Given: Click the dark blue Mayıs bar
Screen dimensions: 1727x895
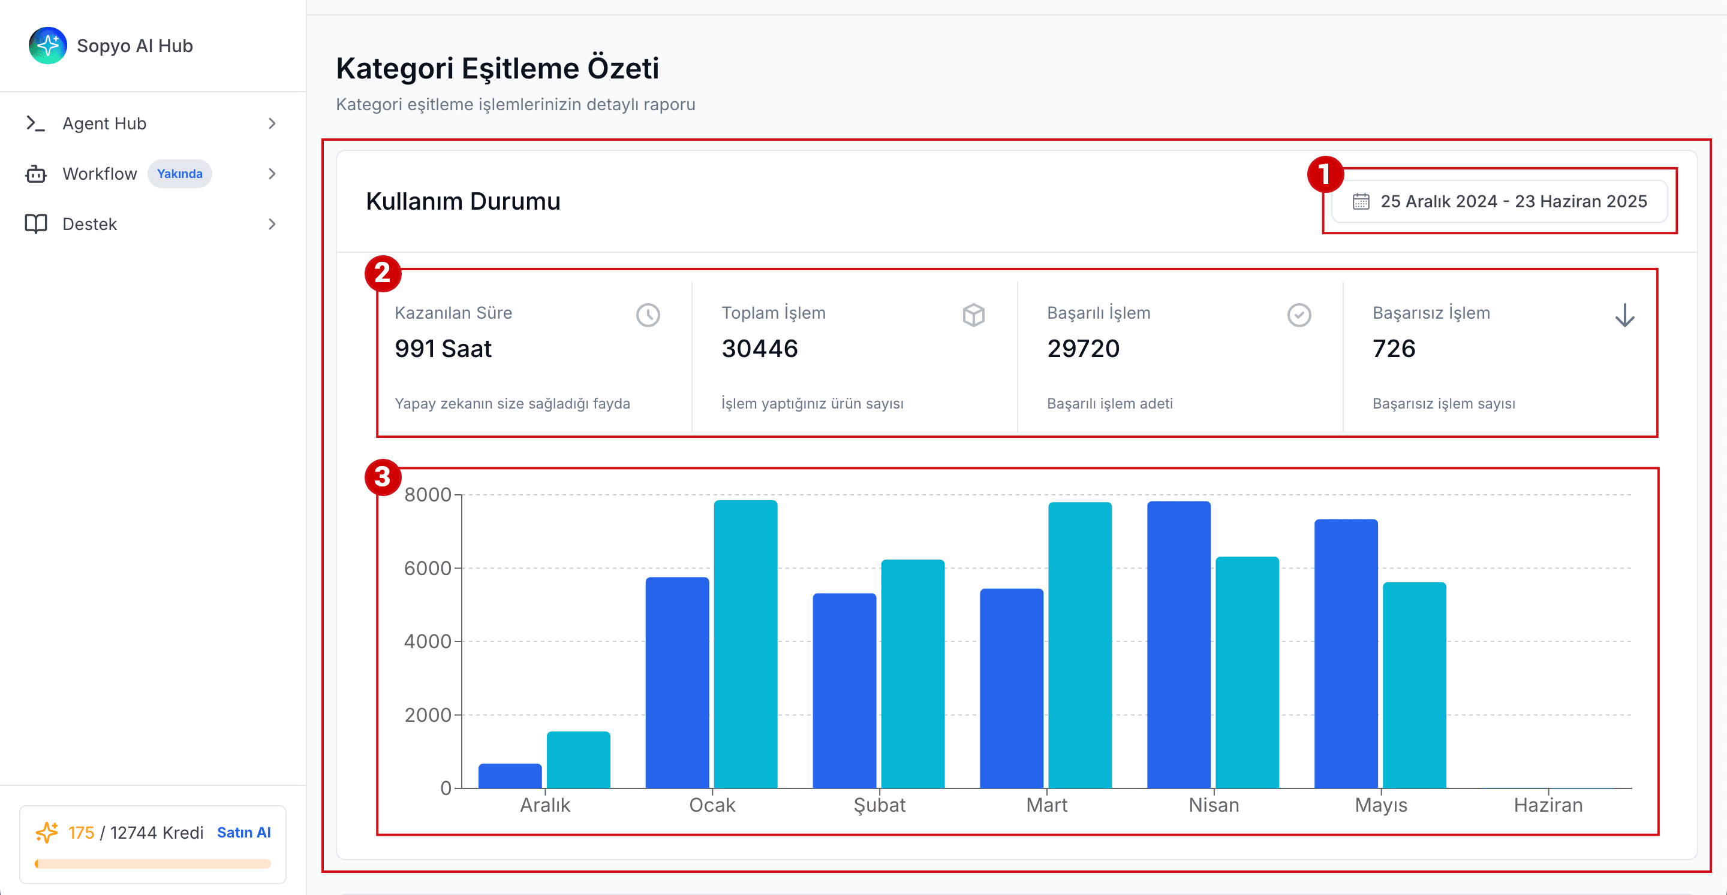Looking at the screenshot, I should point(1346,654).
